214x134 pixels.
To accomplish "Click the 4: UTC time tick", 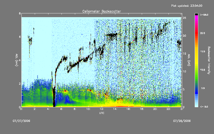I will point(48,109).
